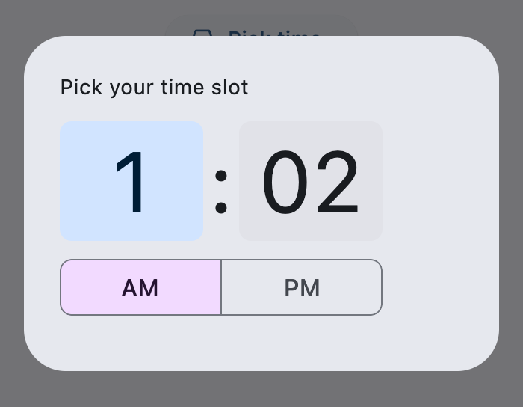Click the digit 2 in the minute selector
This screenshot has width=523, height=407.
(337, 183)
